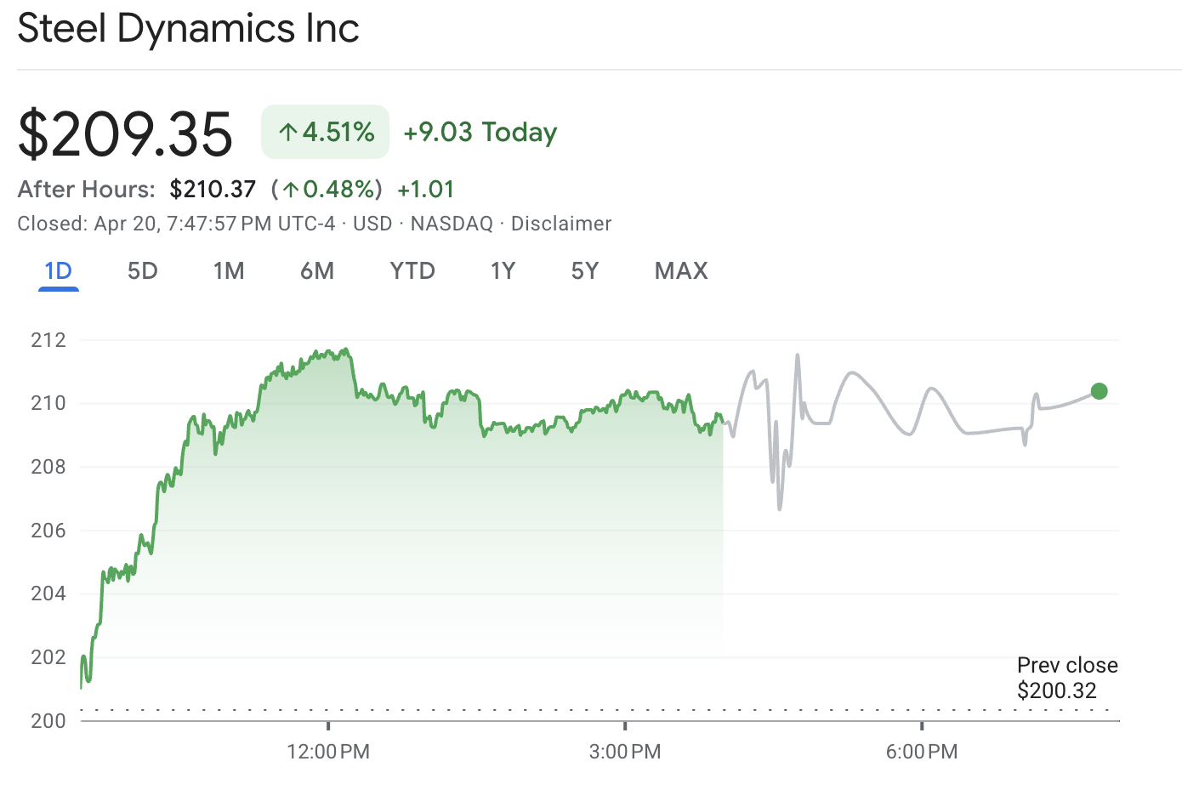Click the Prev close $200.32 label
The width and height of the screenshot is (1182, 801).
coord(1067,678)
